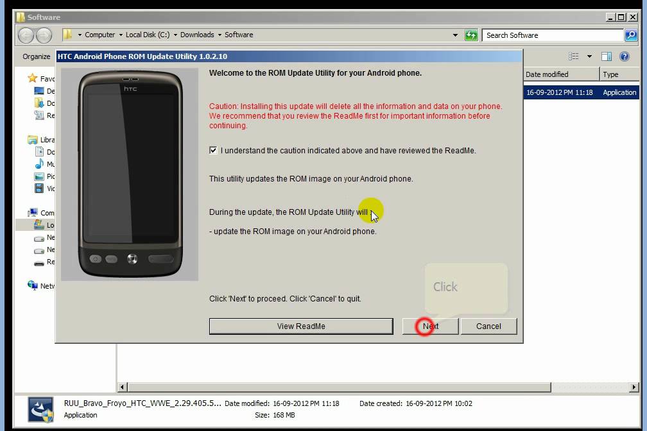Click the Forward arrow in Explorer window
This screenshot has height=431, width=647.
coord(44,35)
